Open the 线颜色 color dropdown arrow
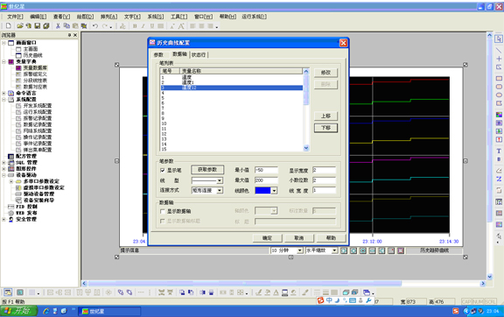This screenshot has width=504, height=317. (x=274, y=191)
